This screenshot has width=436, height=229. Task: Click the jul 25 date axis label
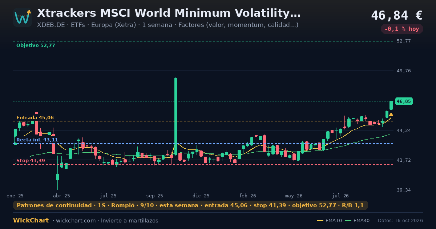[x=108, y=196]
